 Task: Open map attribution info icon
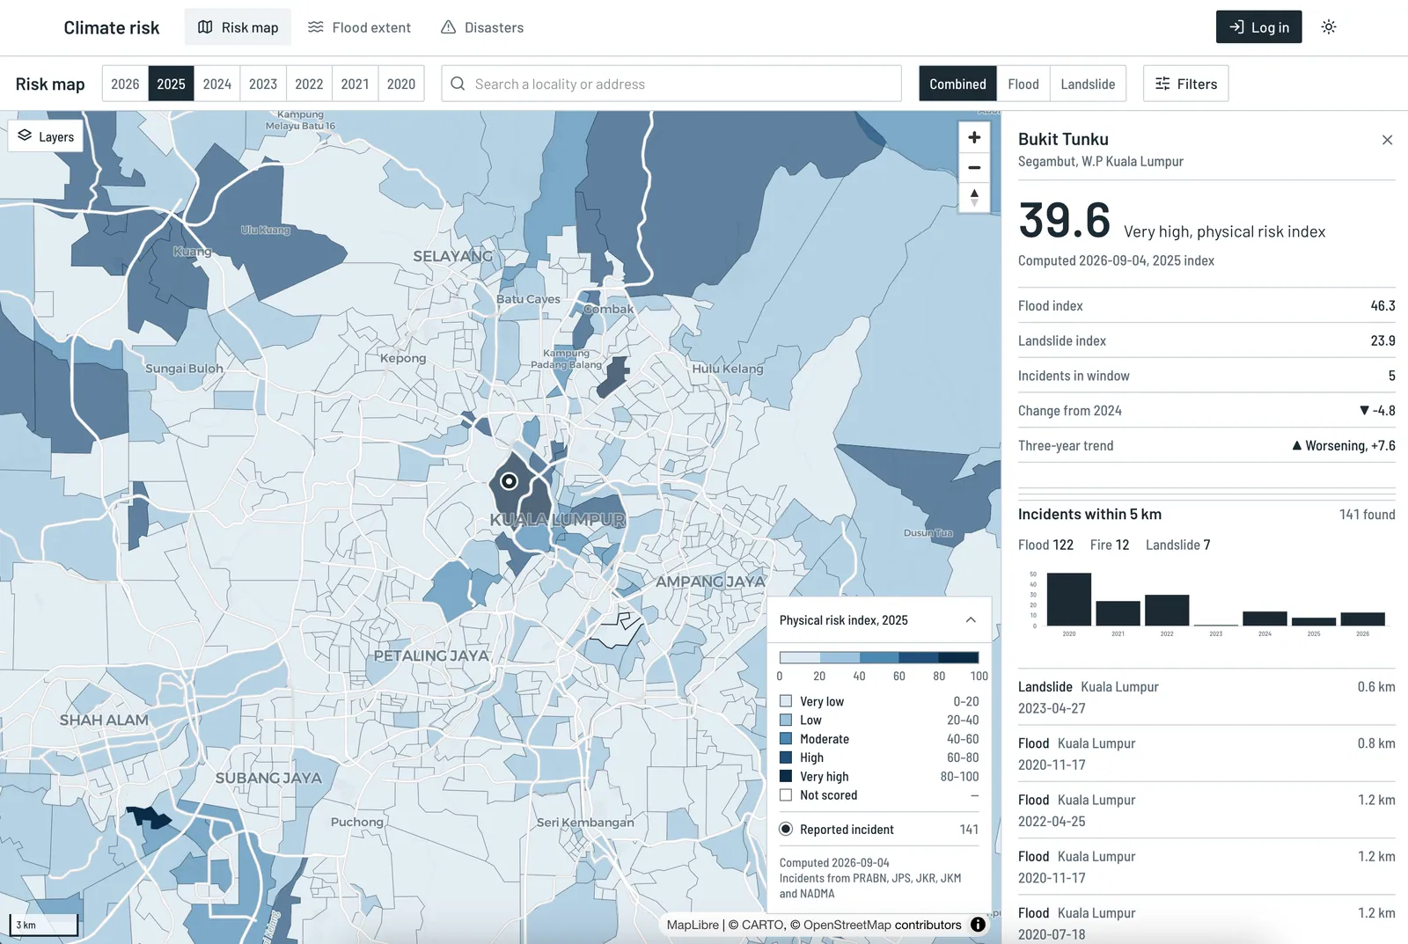click(978, 925)
